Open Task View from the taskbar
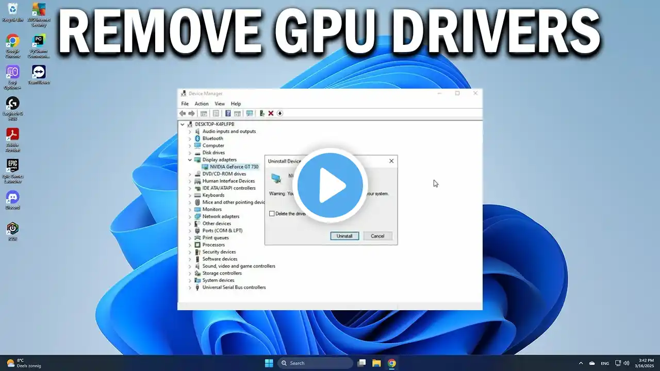Screen dimensions: 660x371 click(362, 363)
